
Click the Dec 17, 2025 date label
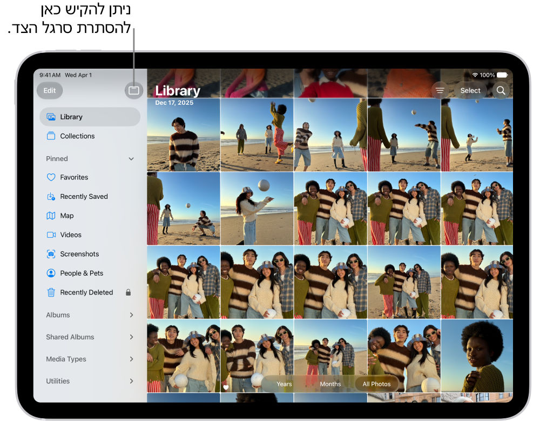tap(174, 103)
